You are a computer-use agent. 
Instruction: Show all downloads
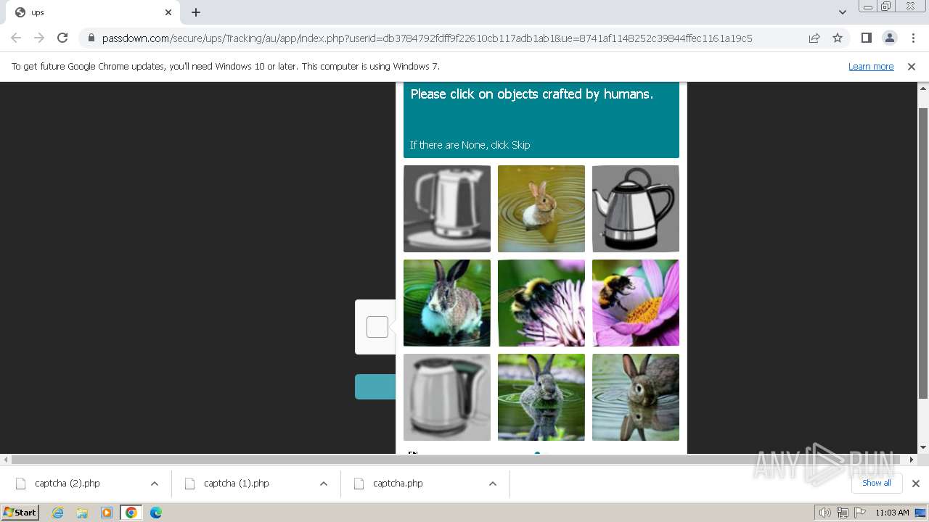(876, 483)
